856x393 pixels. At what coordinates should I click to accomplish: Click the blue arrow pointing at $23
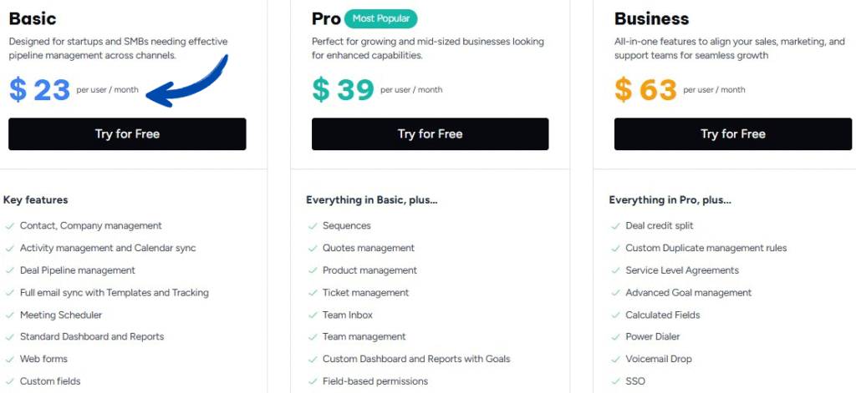pos(191,79)
